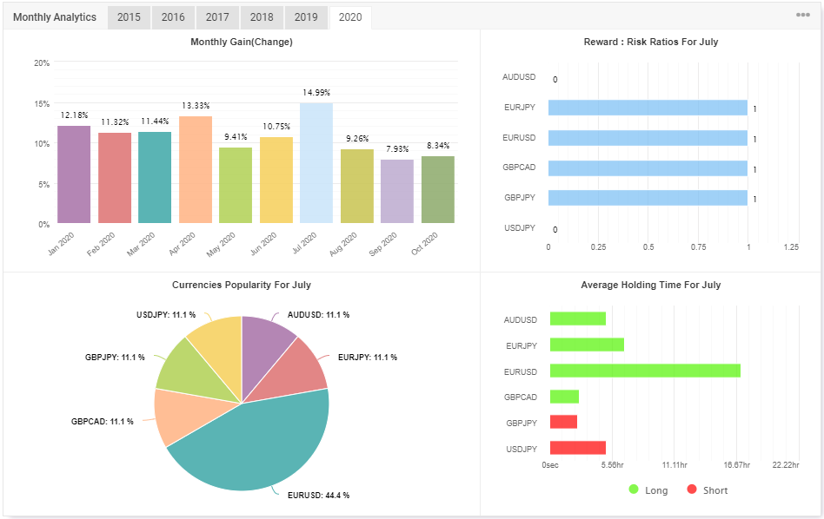The image size is (824, 519).
Task: View the 2019 tab
Action: [306, 16]
